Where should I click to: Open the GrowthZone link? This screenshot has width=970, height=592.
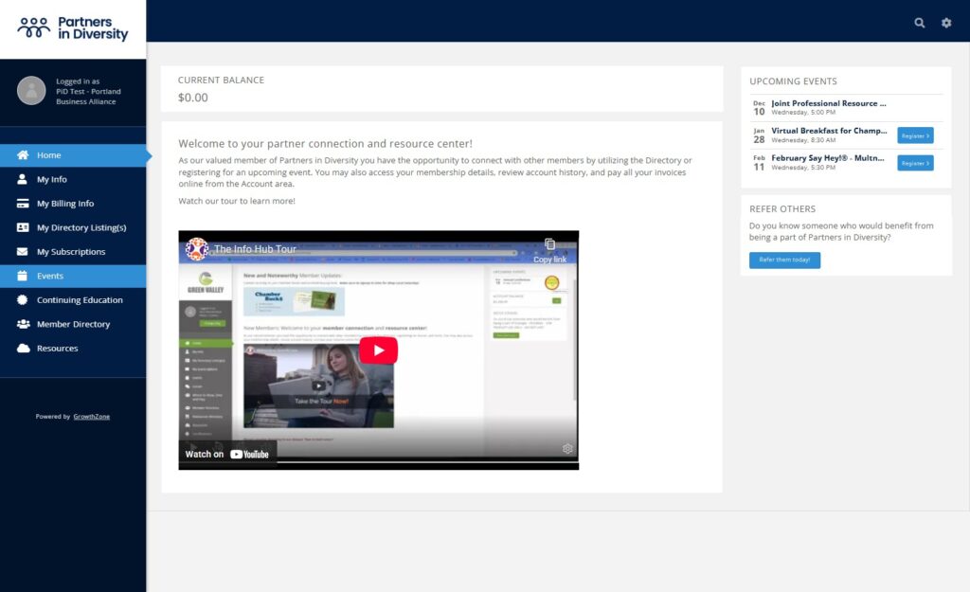pos(92,417)
